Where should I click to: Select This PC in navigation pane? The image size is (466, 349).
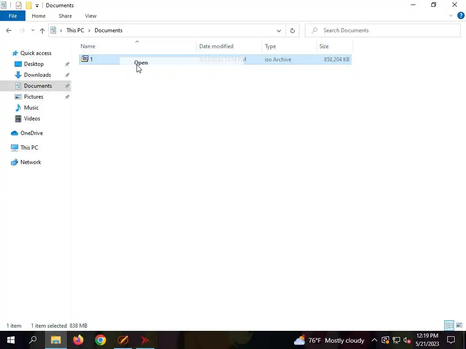point(29,148)
